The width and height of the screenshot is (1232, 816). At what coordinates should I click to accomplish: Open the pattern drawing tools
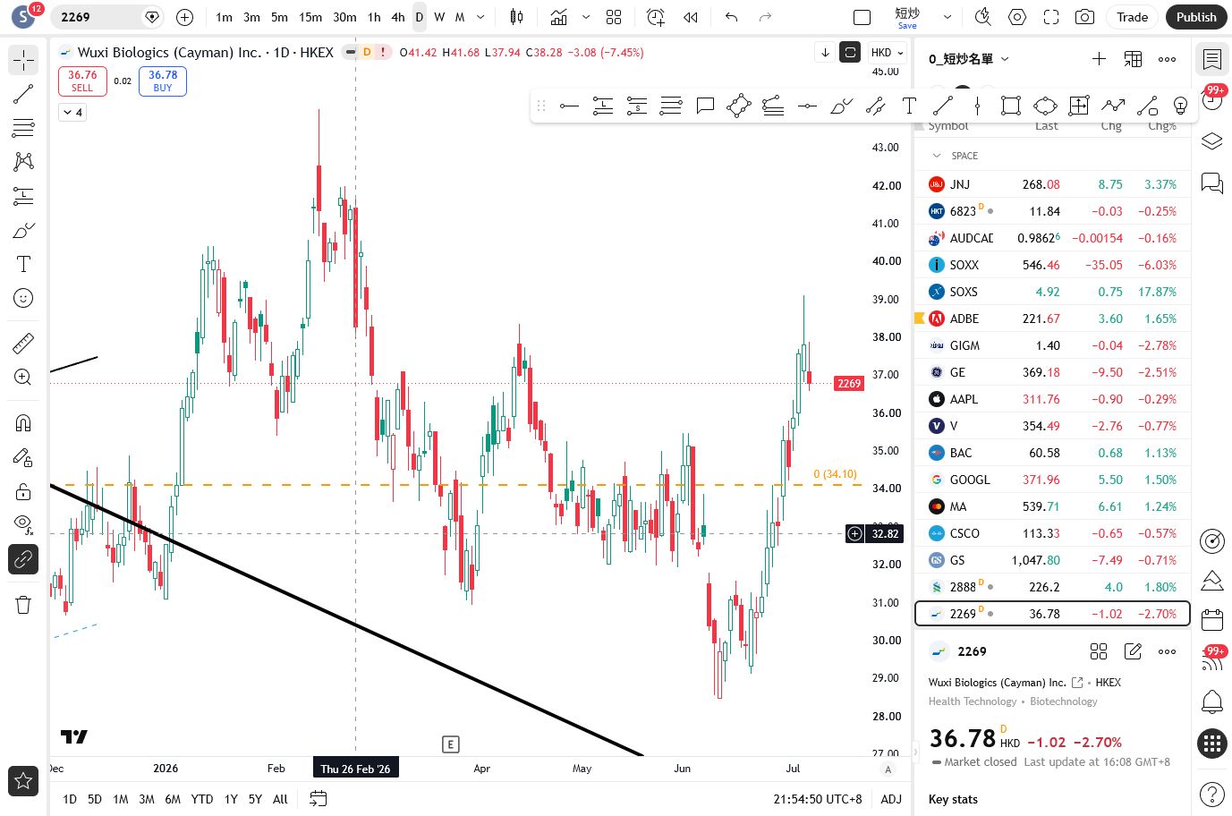click(23, 161)
